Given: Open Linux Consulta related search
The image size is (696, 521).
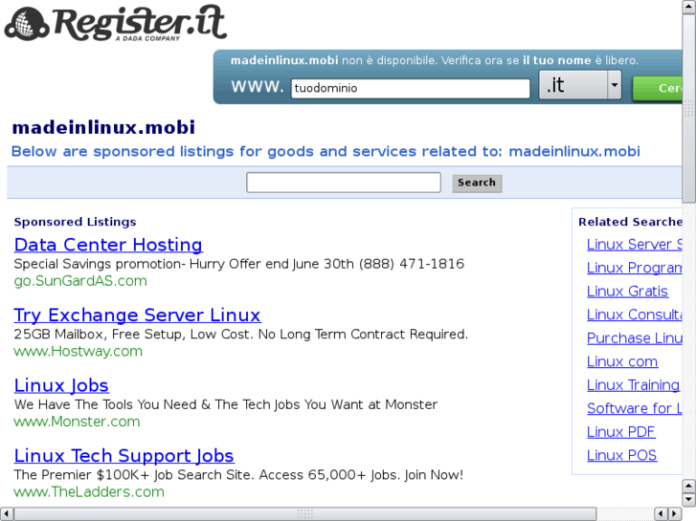Looking at the screenshot, I should (x=635, y=315).
